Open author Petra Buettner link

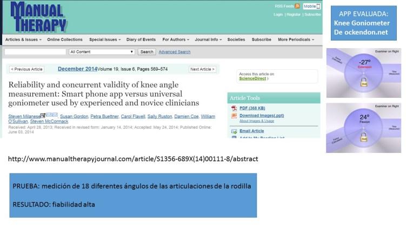(x=104, y=117)
